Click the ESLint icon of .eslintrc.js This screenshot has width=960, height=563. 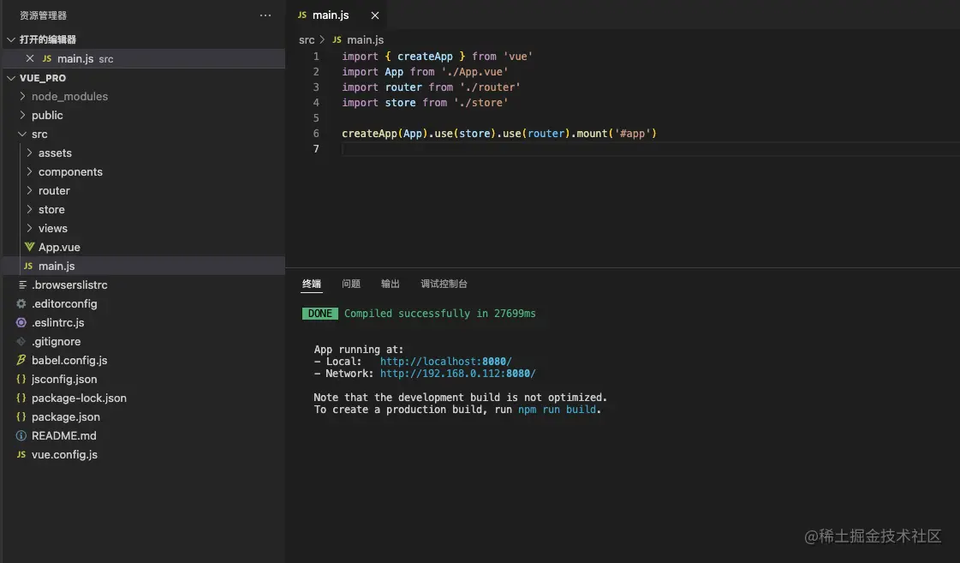tap(21, 322)
